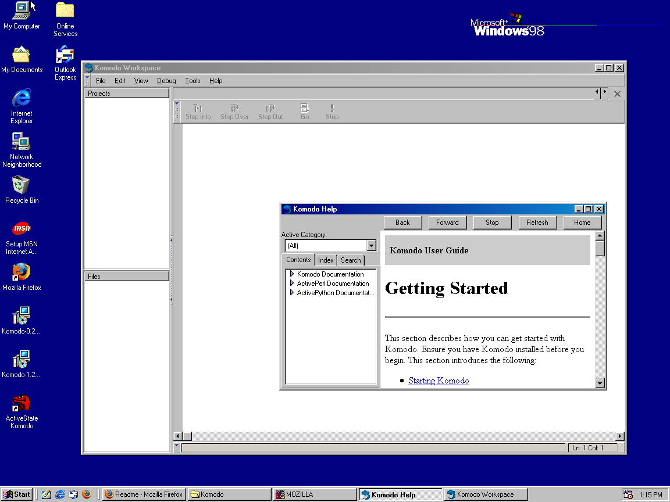
Task: Click the help page scroll down arrow
Action: coord(600,383)
